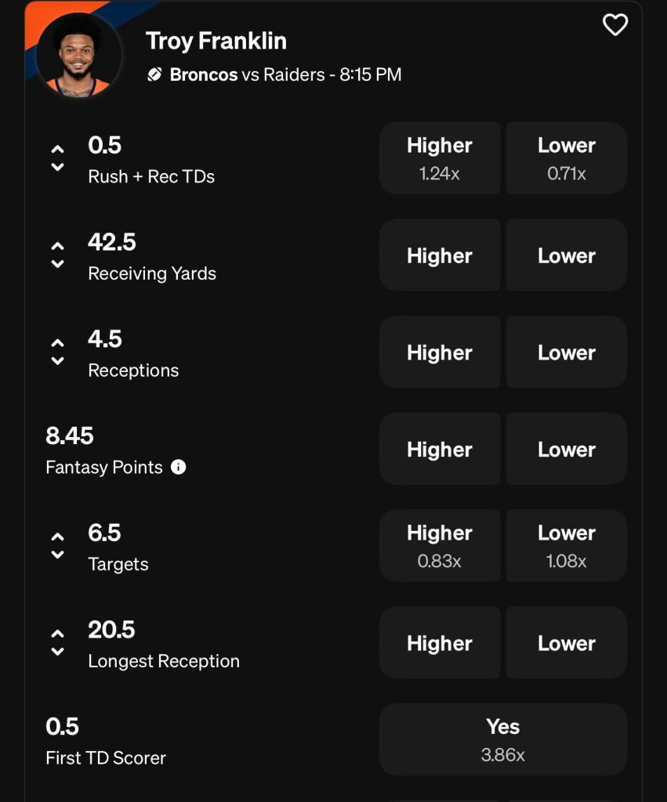Select Higher for Receiving Yards

click(x=440, y=255)
